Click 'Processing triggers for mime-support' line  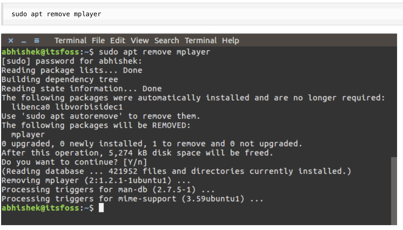pyautogui.click(x=132, y=199)
